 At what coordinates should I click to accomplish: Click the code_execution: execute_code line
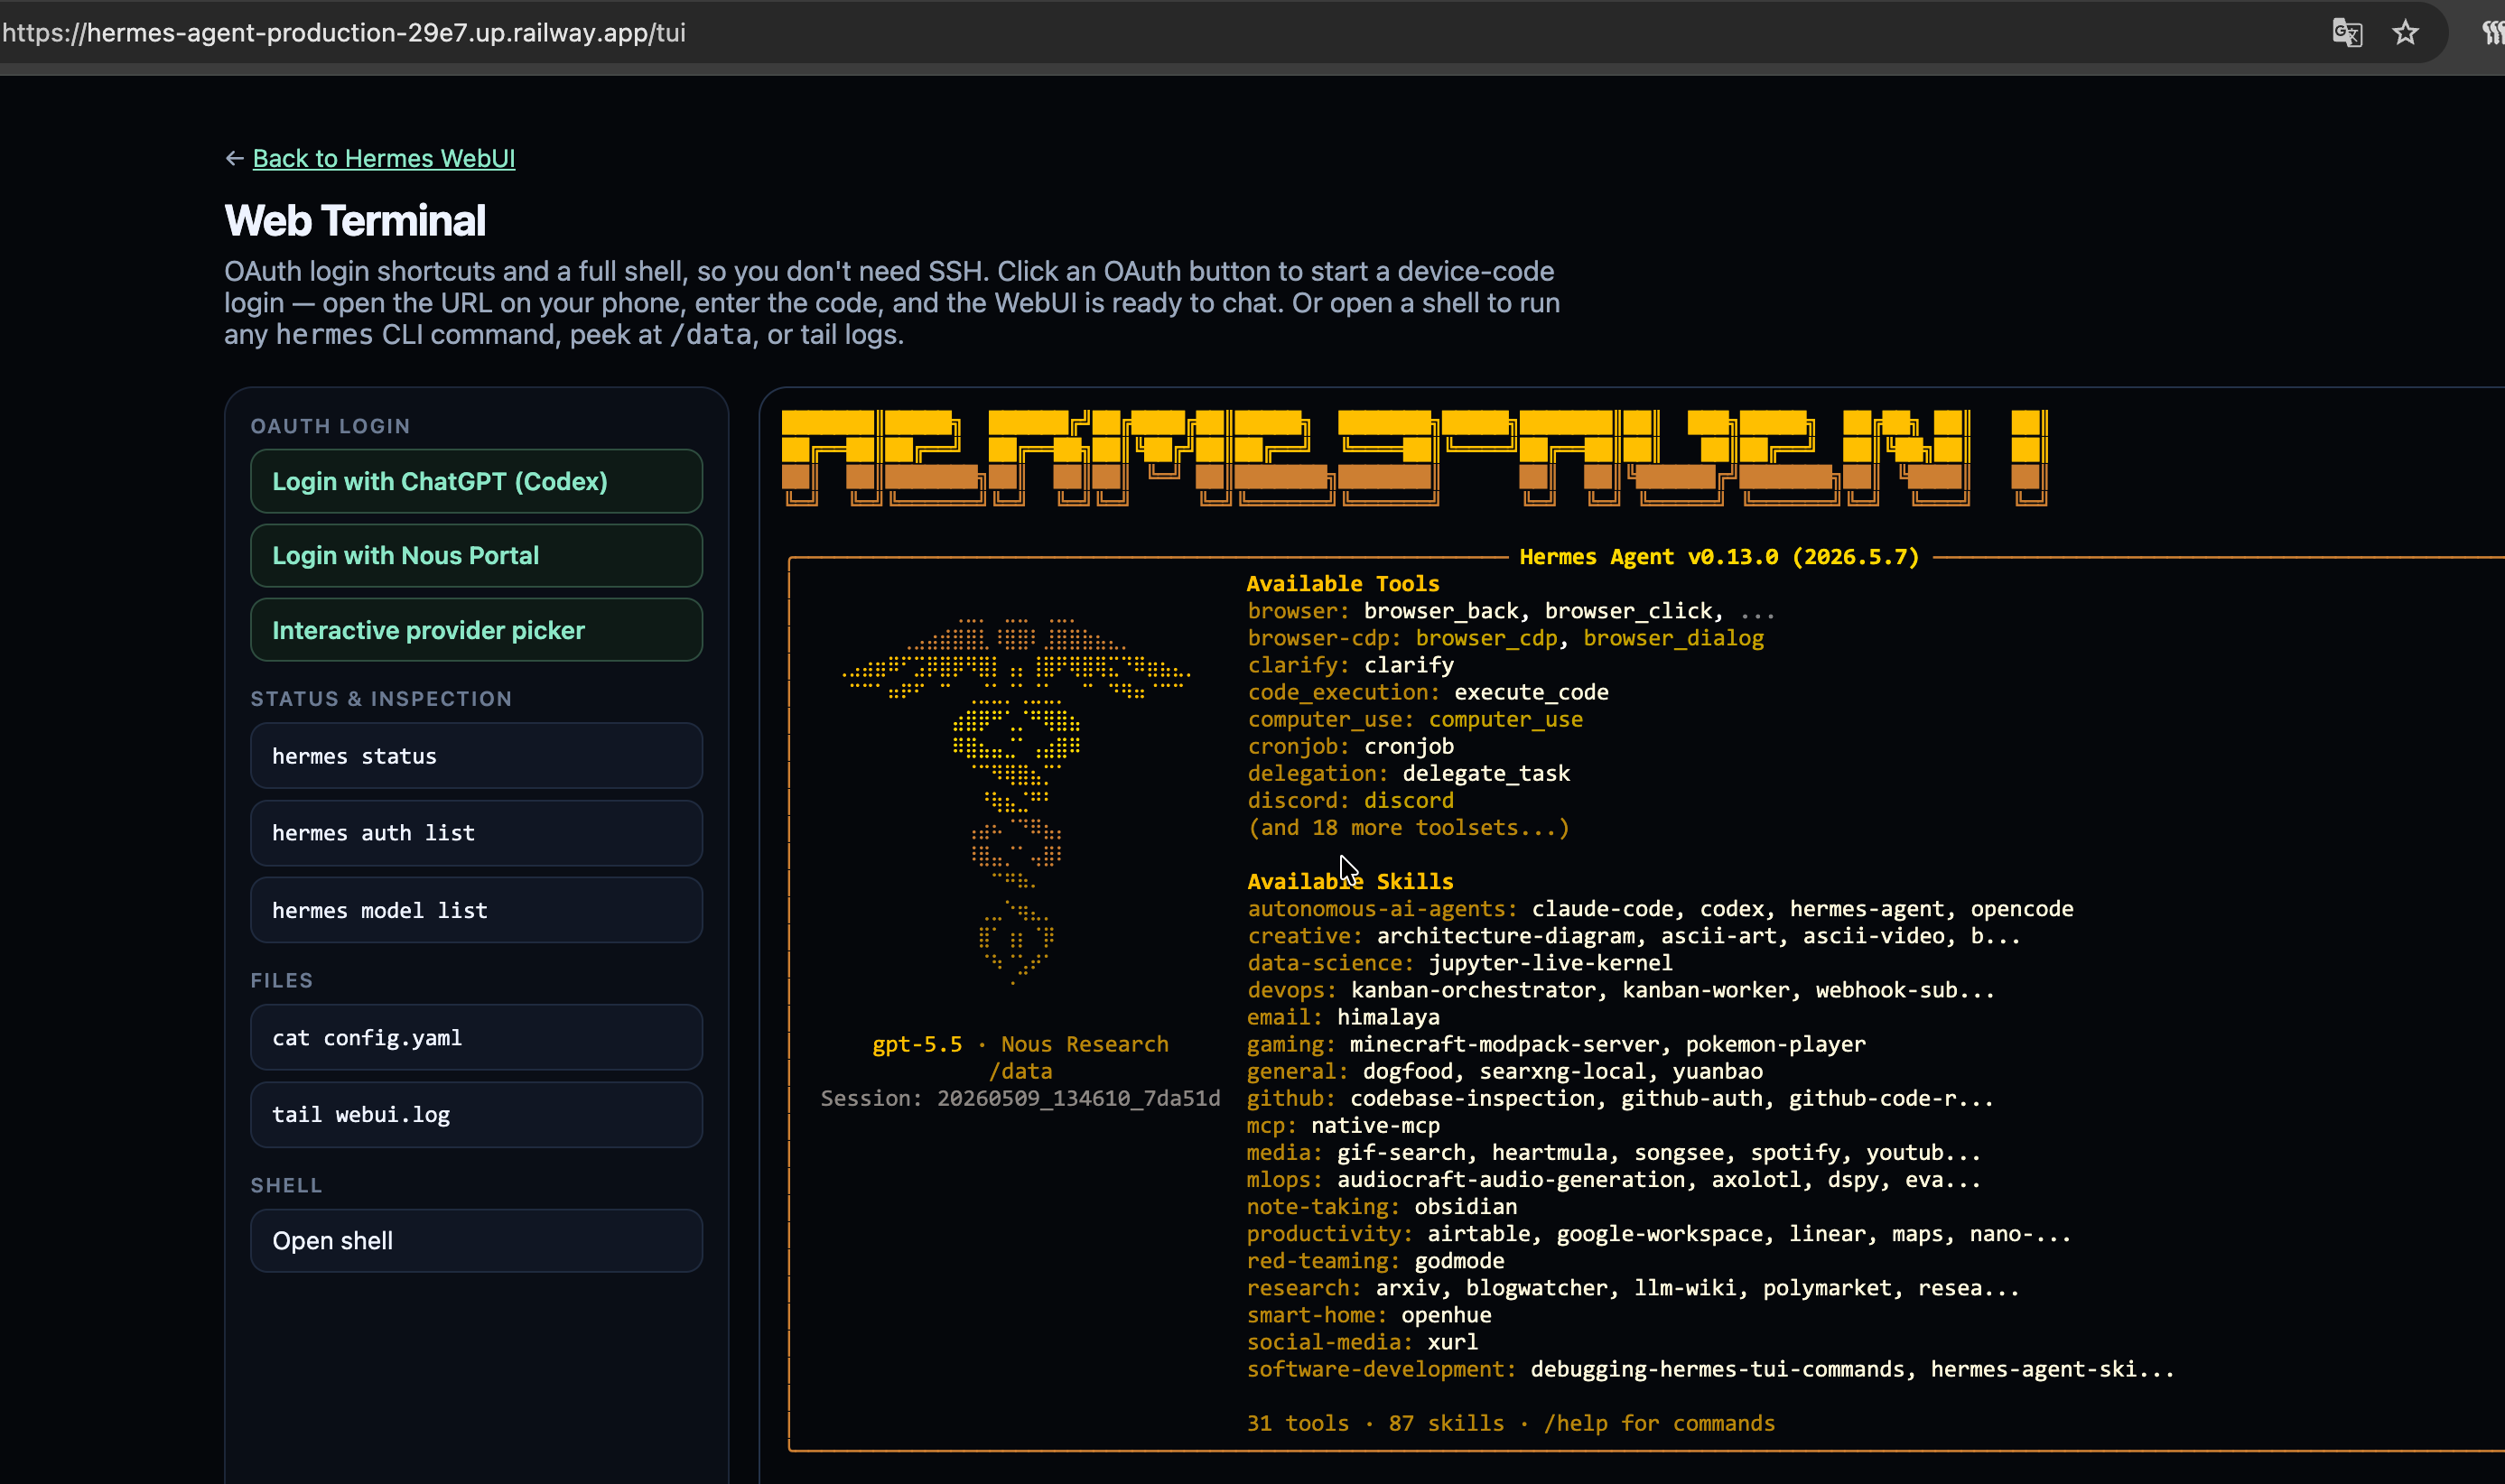pyautogui.click(x=1428, y=692)
